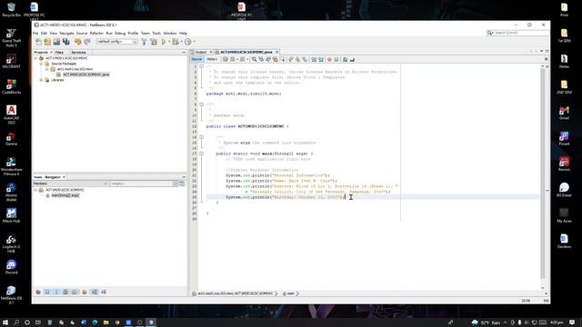Click the Redo toolbar icon
The height and width of the screenshot is (327, 582).
(x=87, y=42)
